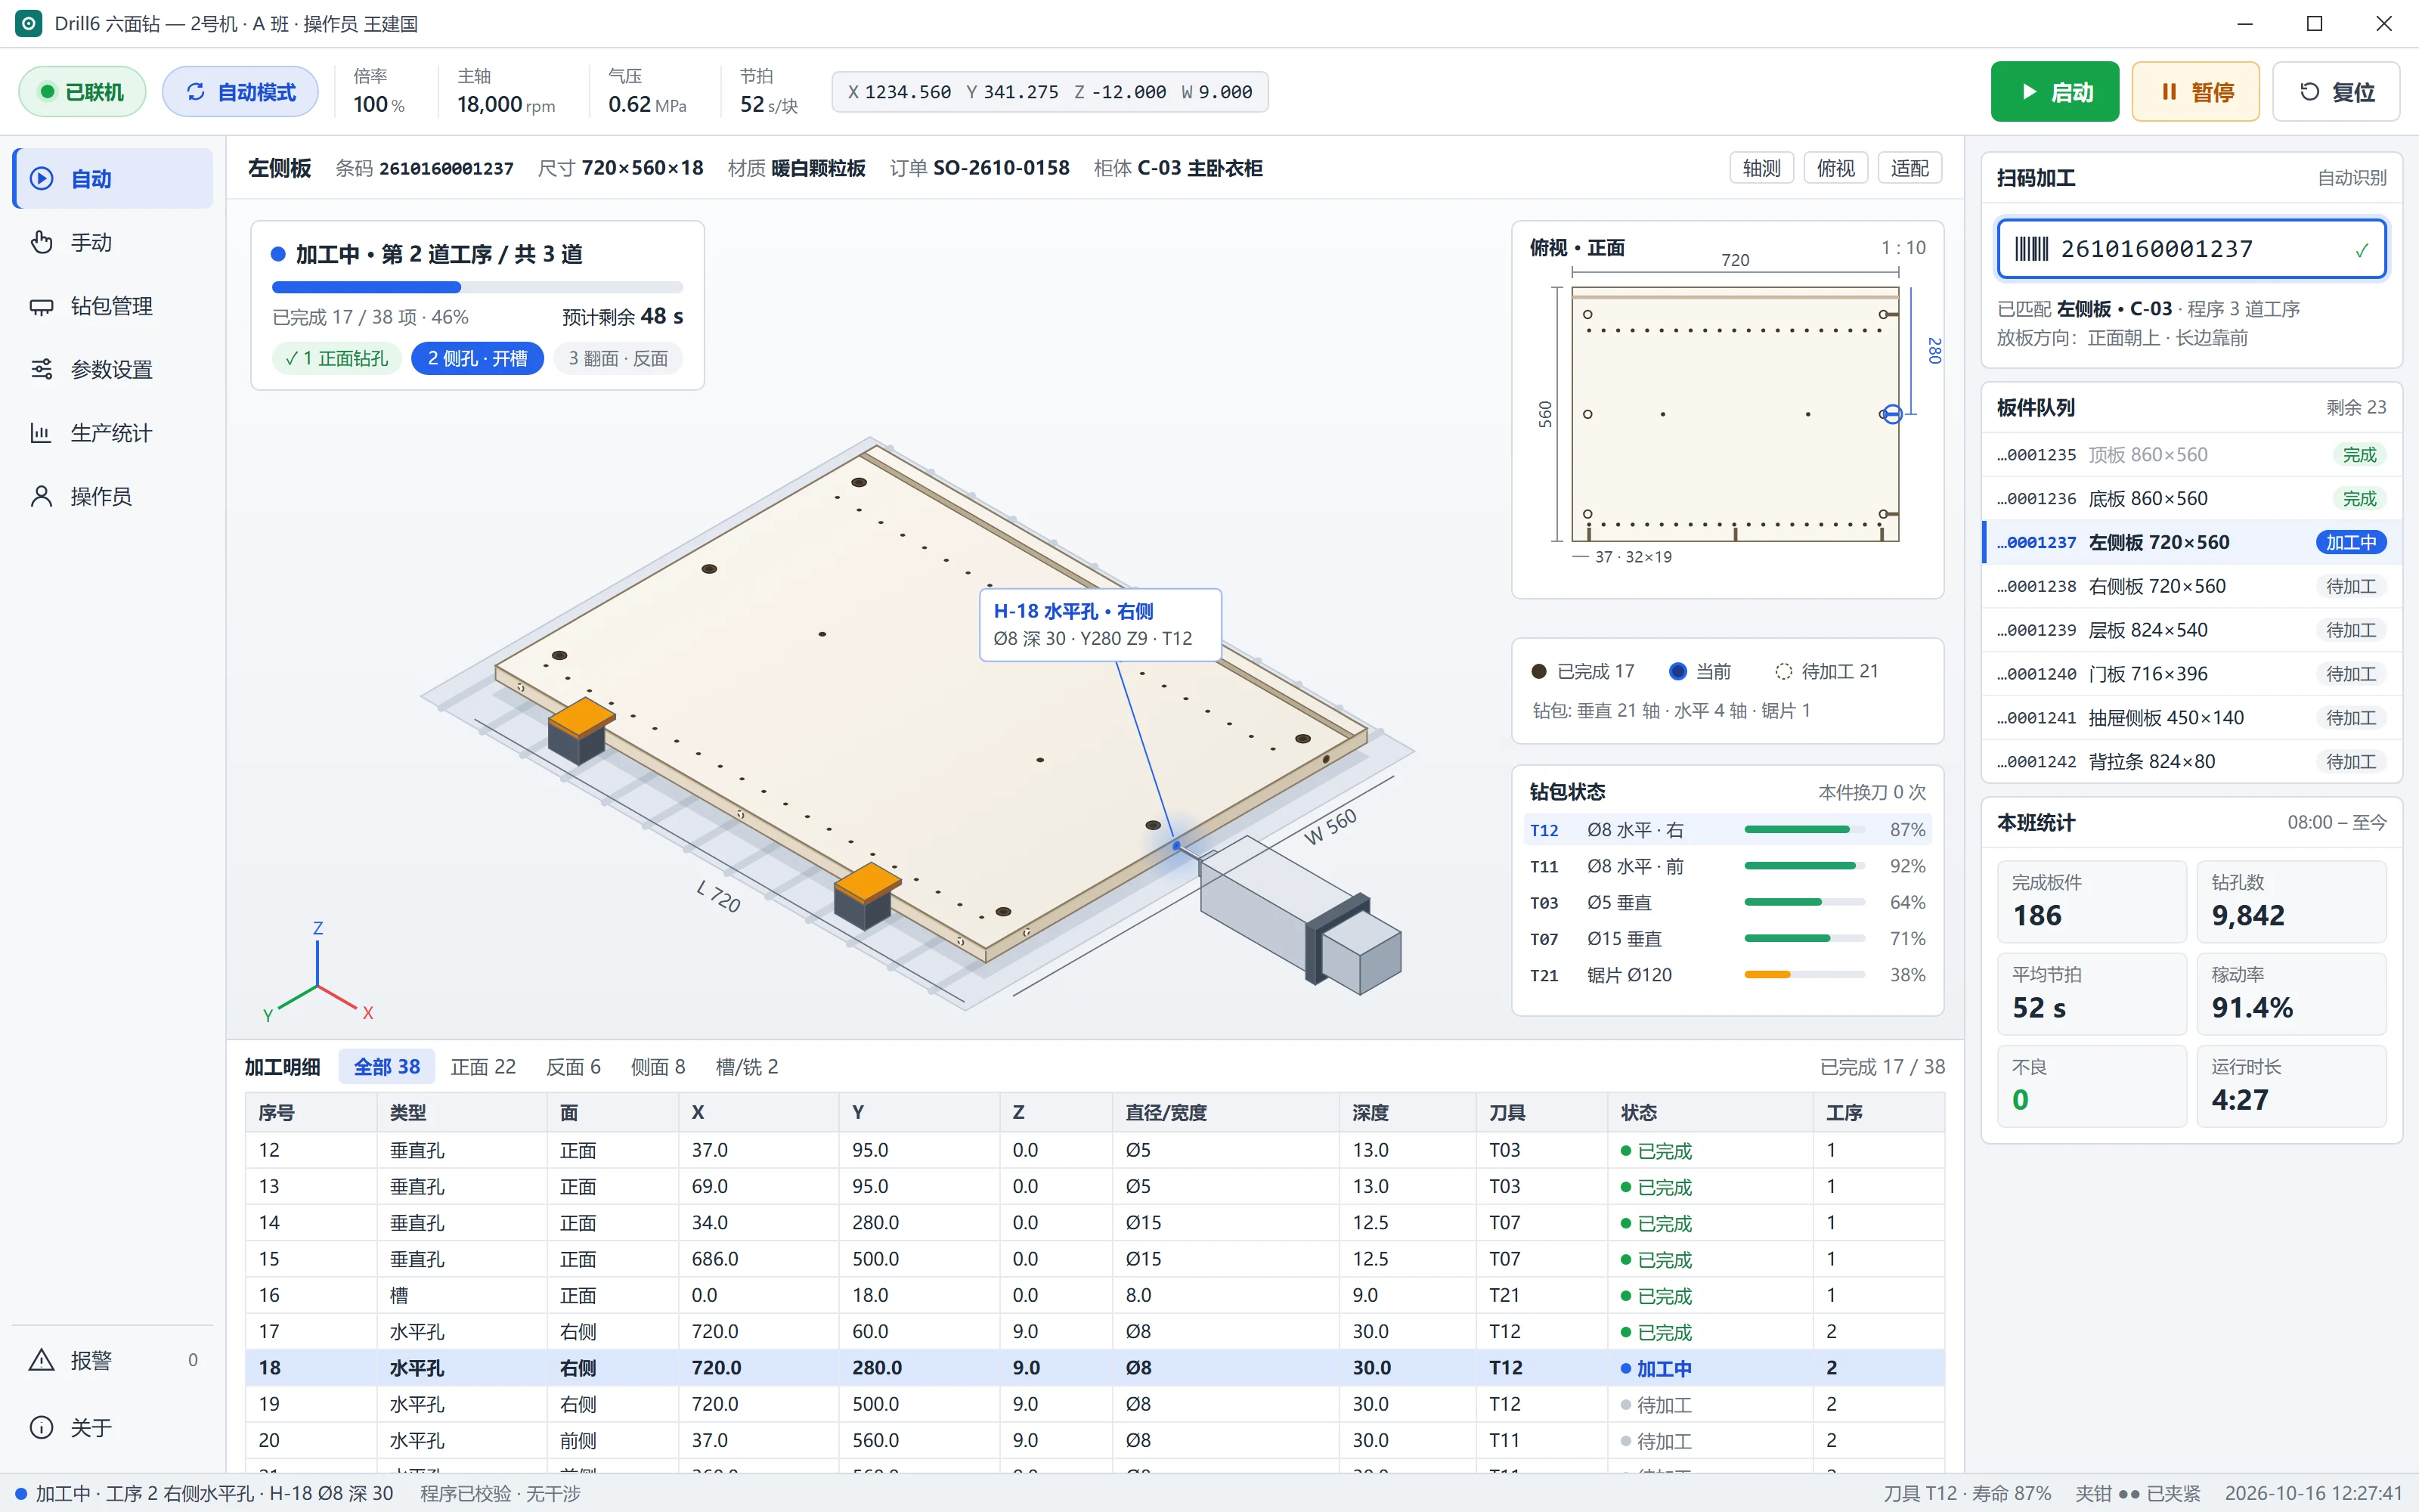Click the current-hole marker in the top view
2419x1512 pixels.
tap(1891, 414)
